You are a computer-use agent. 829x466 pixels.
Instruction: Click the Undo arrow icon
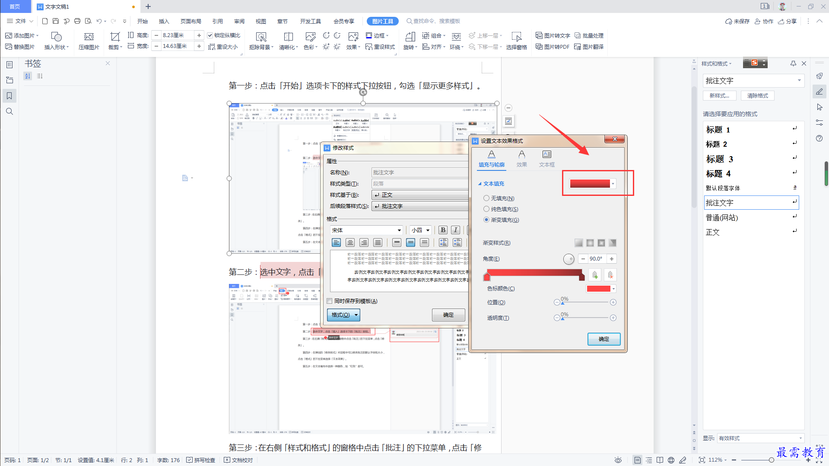pyautogui.click(x=99, y=21)
